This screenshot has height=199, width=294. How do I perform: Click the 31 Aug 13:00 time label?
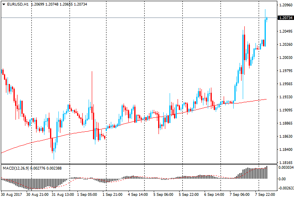(63, 195)
